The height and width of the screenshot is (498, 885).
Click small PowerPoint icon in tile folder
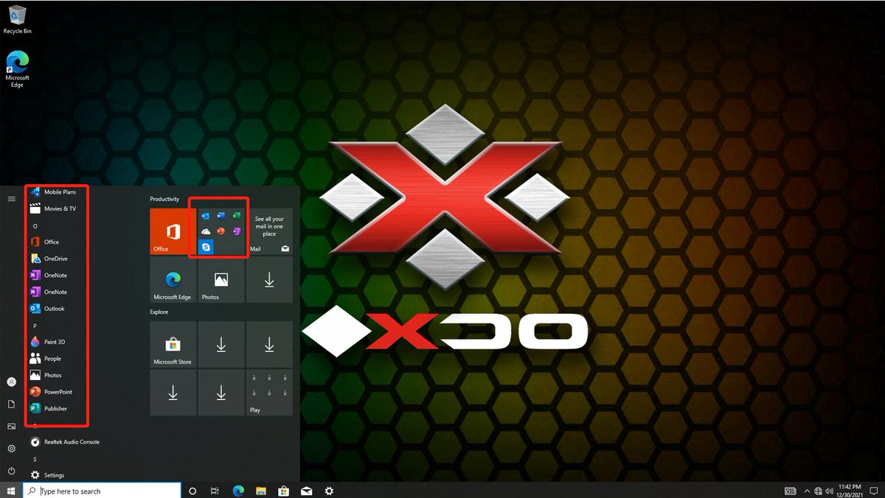[x=221, y=231]
